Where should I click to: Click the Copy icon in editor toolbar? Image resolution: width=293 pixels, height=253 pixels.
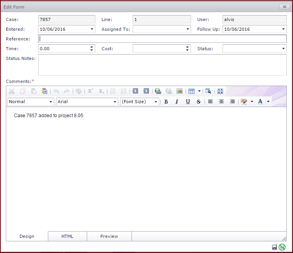[23, 91]
